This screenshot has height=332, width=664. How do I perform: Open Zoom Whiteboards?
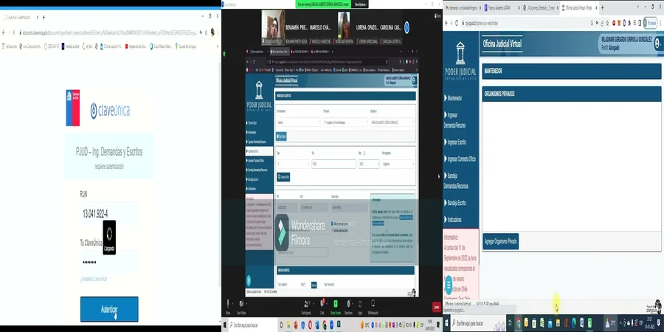[373, 305]
